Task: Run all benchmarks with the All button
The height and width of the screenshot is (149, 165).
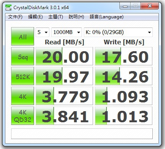Action: pyautogui.click(x=23, y=36)
